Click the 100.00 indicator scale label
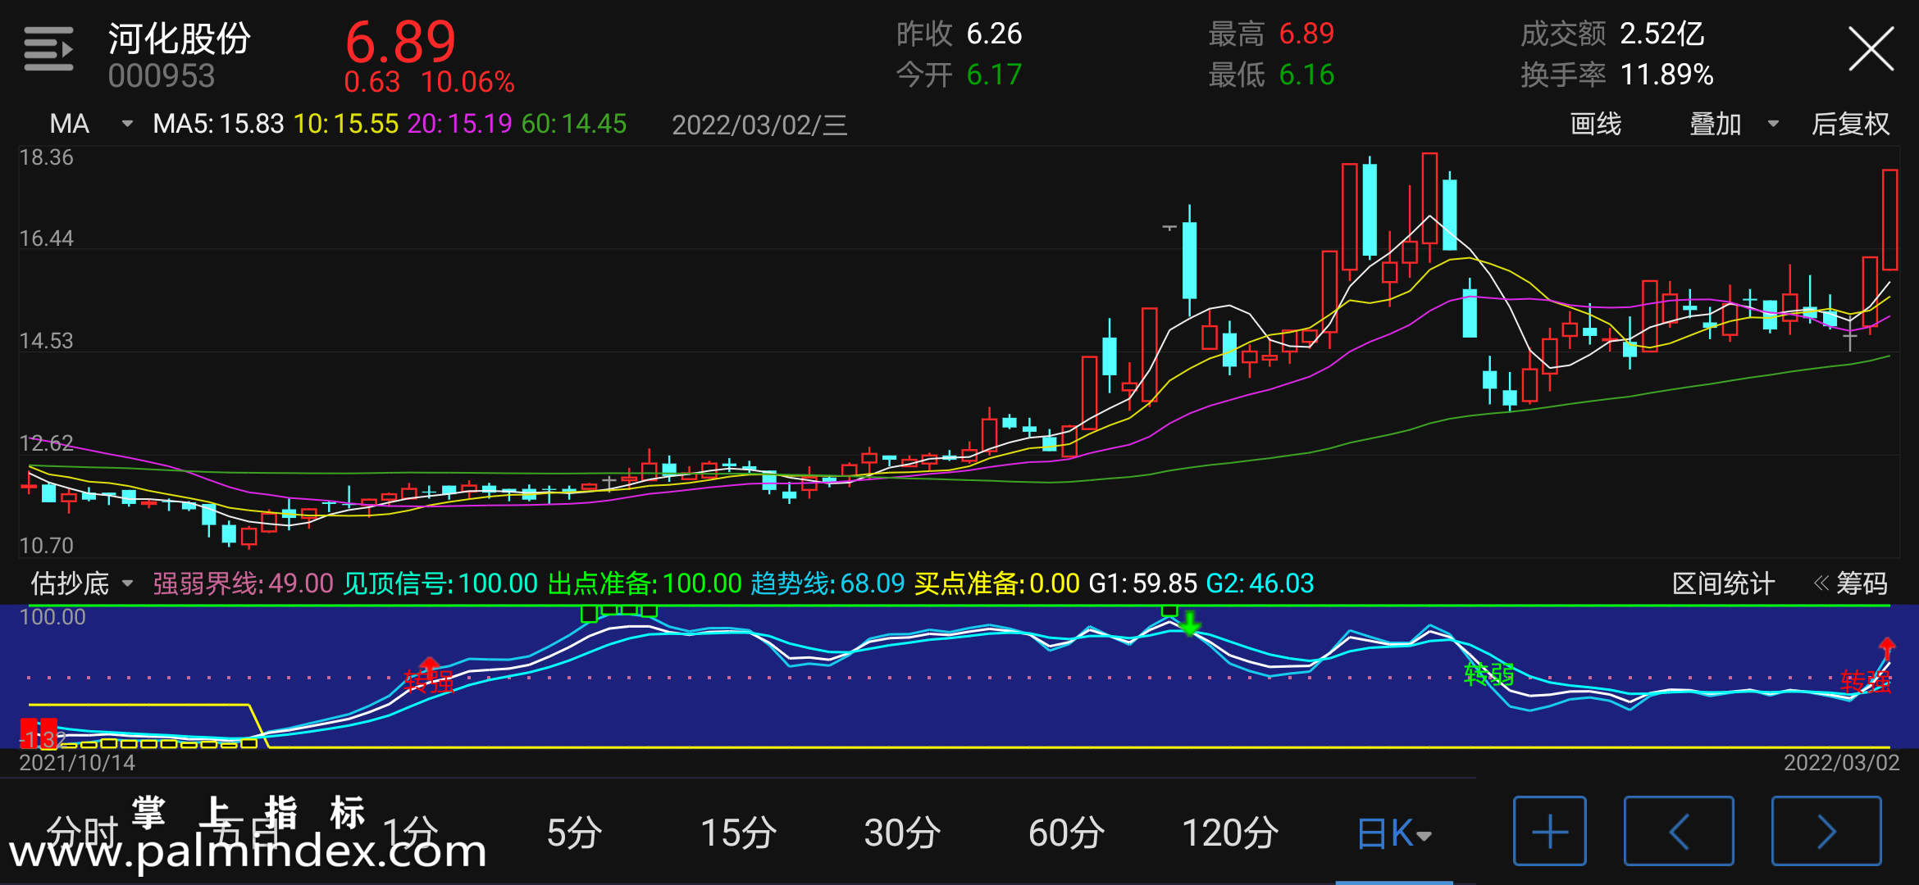 [52, 617]
